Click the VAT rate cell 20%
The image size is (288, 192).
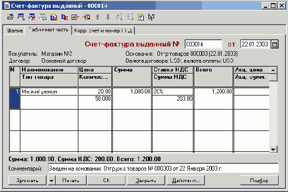click(x=172, y=91)
